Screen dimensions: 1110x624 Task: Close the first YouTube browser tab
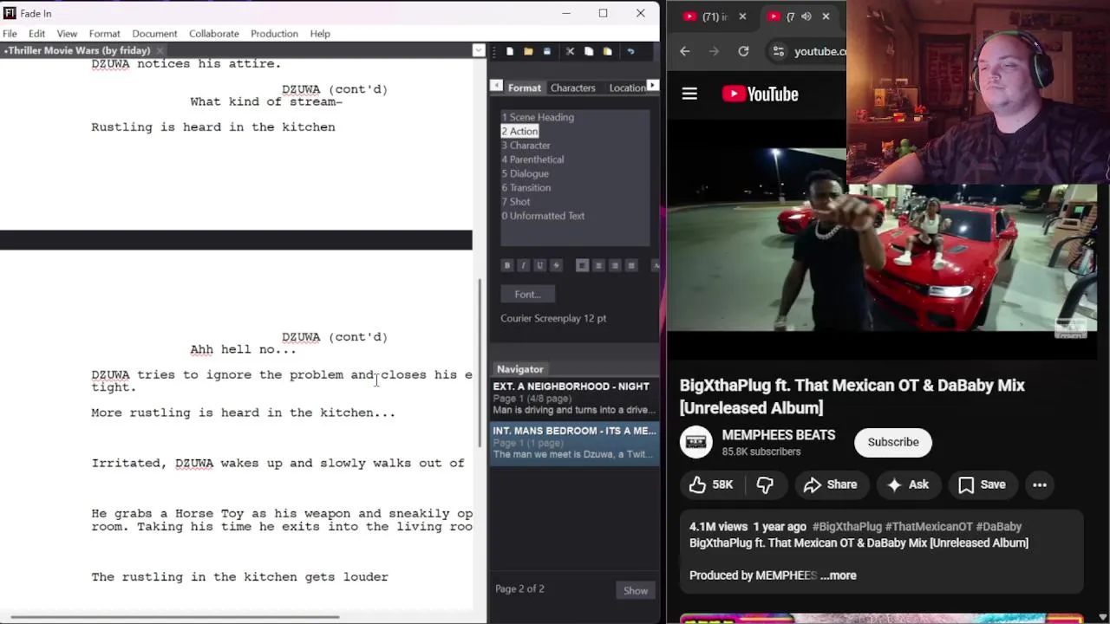click(x=742, y=16)
